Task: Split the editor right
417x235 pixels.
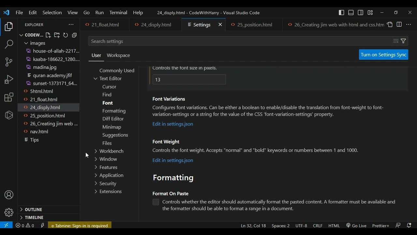Action: coord(399,24)
